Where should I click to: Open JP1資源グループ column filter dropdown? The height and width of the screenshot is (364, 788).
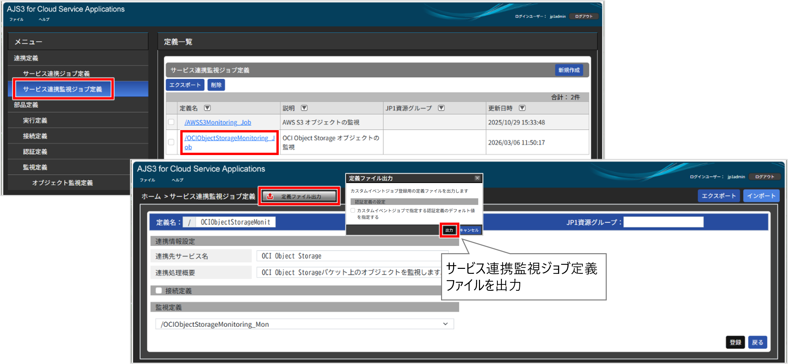pyautogui.click(x=441, y=108)
